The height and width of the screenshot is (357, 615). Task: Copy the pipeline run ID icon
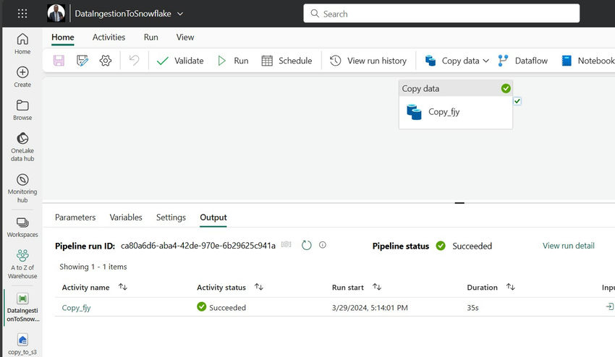pyautogui.click(x=287, y=246)
